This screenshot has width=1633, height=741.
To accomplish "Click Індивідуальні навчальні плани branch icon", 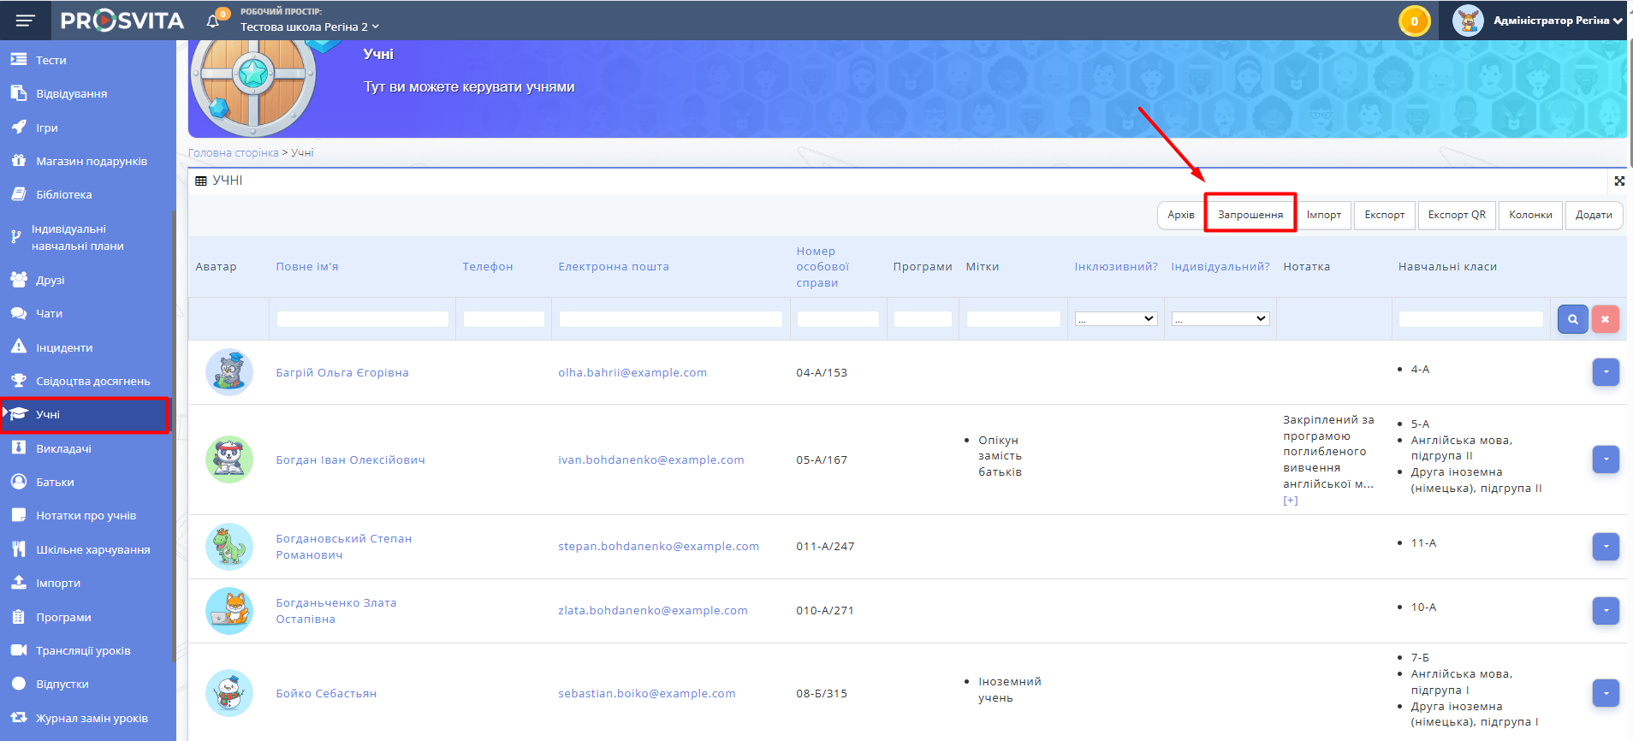I will click(x=15, y=237).
